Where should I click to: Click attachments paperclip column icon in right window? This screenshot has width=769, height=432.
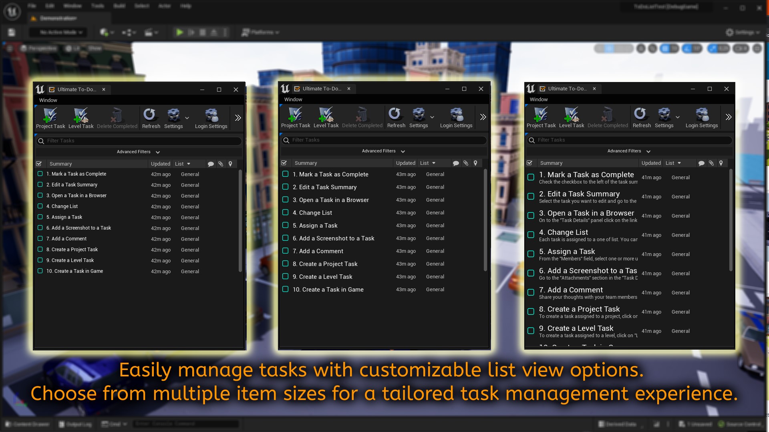tap(711, 163)
